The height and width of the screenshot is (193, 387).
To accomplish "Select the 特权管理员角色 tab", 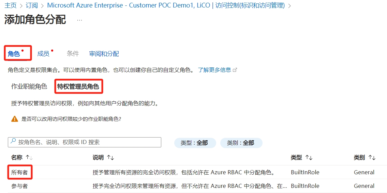I will click(78, 86).
